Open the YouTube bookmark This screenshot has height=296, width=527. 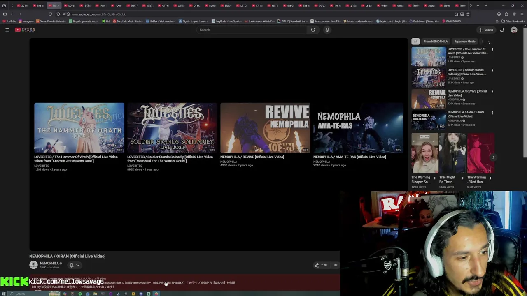click(x=9, y=21)
